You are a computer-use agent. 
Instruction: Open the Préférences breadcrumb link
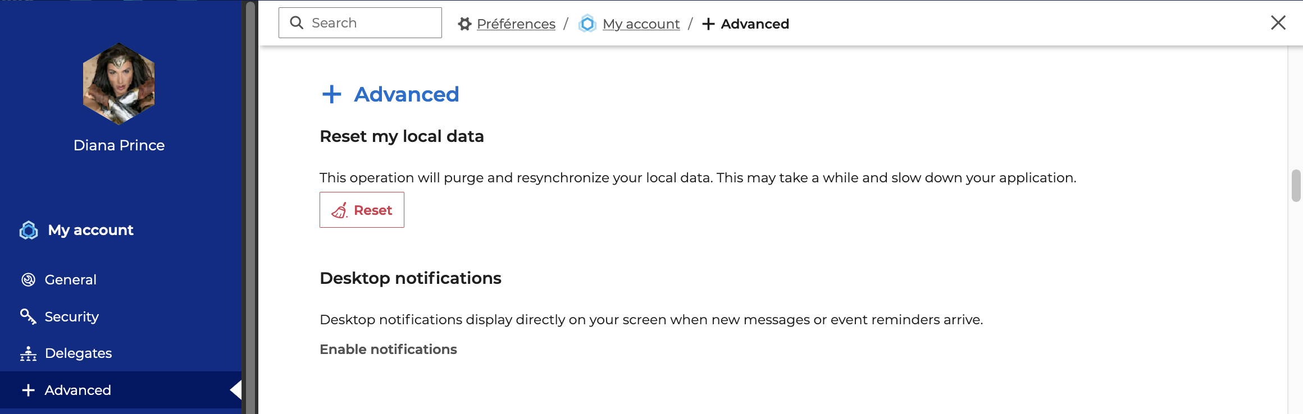click(516, 24)
